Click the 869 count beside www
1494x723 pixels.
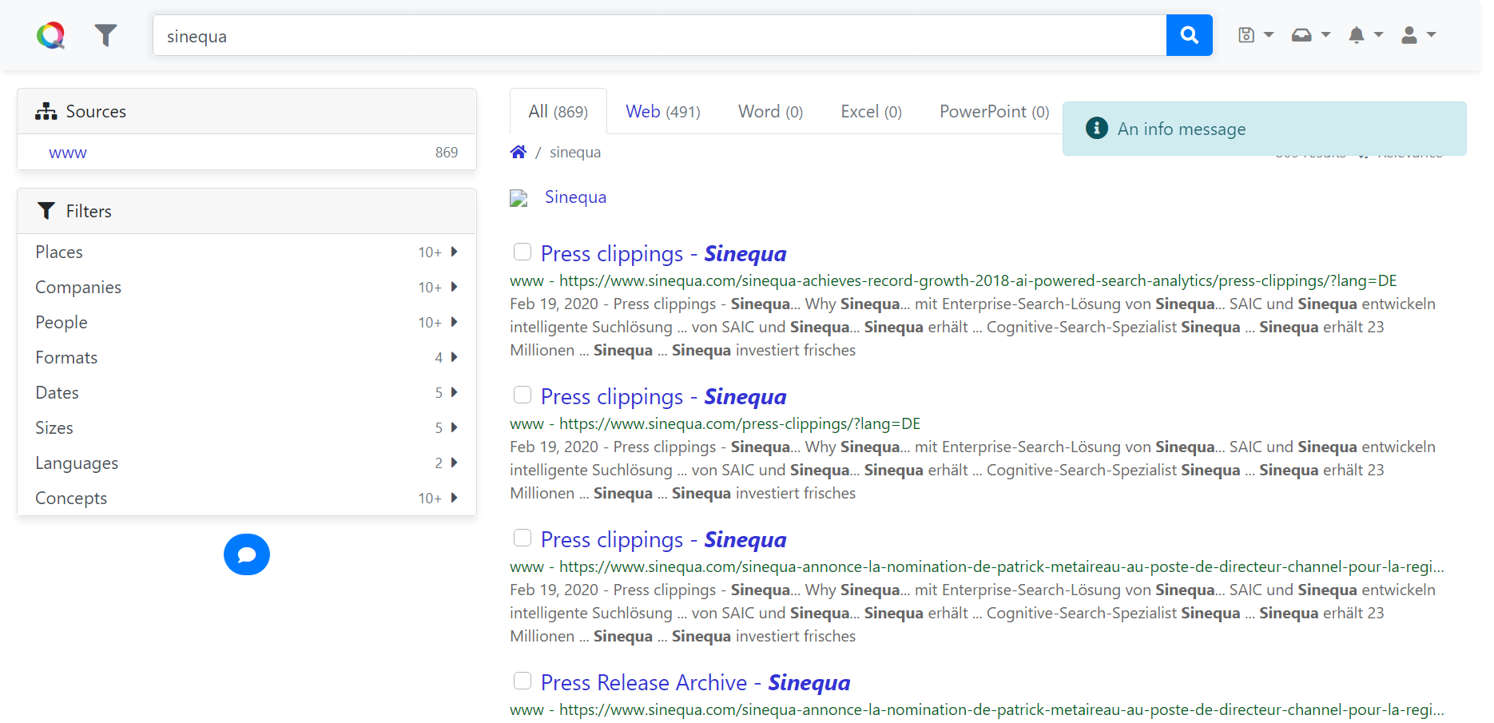[x=447, y=152]
